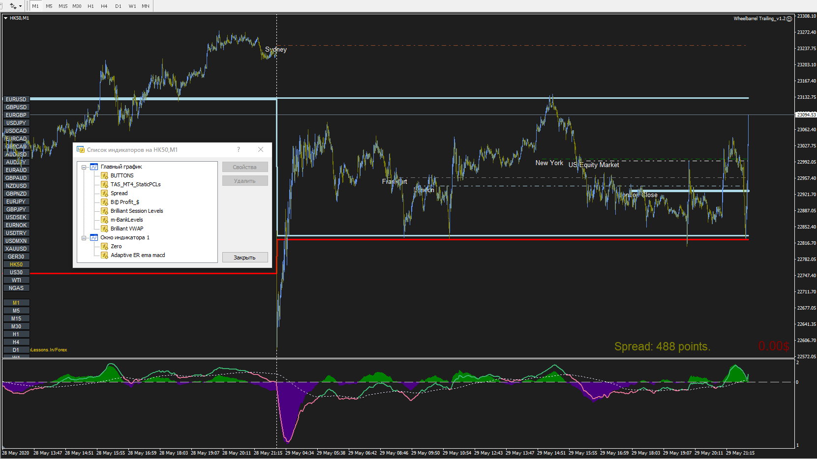Switch to W1 timeframe in the top toolbar
Screen dimensions: 817x459
click(132, 6)
